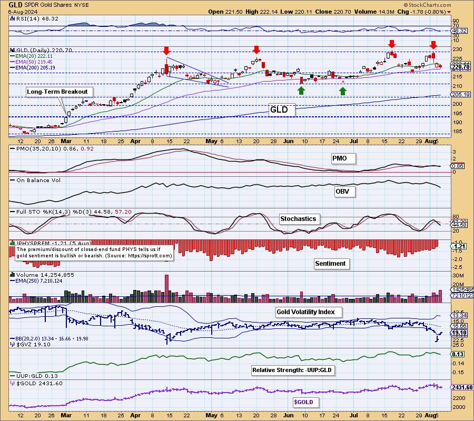Click the red arrow above the mid-April peak
The height and width of the screenshot is (421, 474).
(166, 51)
